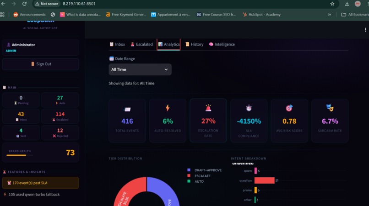
Task: Click the Features & Insights siren icon
Action: click(4, 172)
